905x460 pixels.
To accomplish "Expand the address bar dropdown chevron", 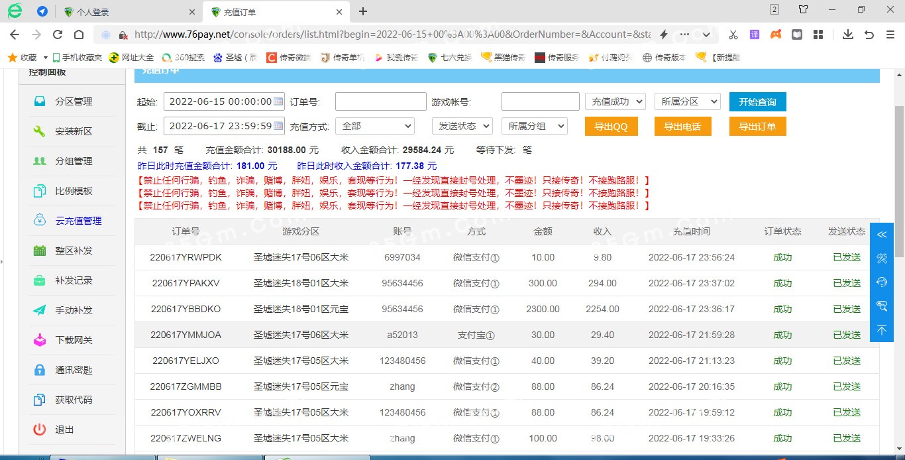I will 706,34.
